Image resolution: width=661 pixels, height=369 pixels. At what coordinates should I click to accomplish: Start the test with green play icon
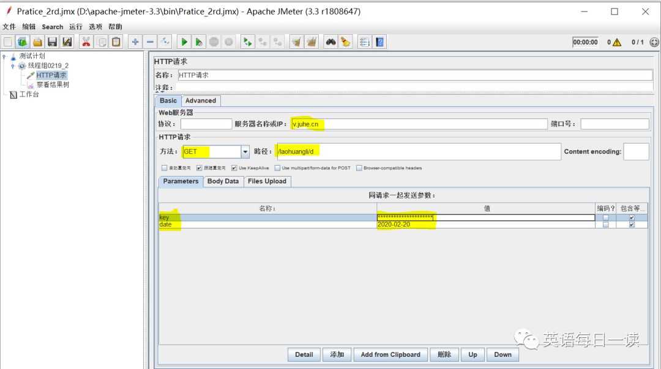tap(184, 42)
